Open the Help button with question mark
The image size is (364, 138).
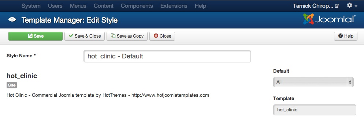[x=346, y=36]
